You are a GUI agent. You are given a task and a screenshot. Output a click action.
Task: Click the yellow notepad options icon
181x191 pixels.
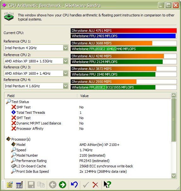coord(10,185)
